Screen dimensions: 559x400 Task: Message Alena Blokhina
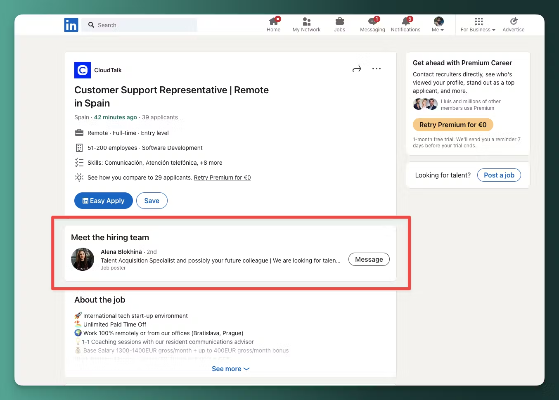coord(369,259)
